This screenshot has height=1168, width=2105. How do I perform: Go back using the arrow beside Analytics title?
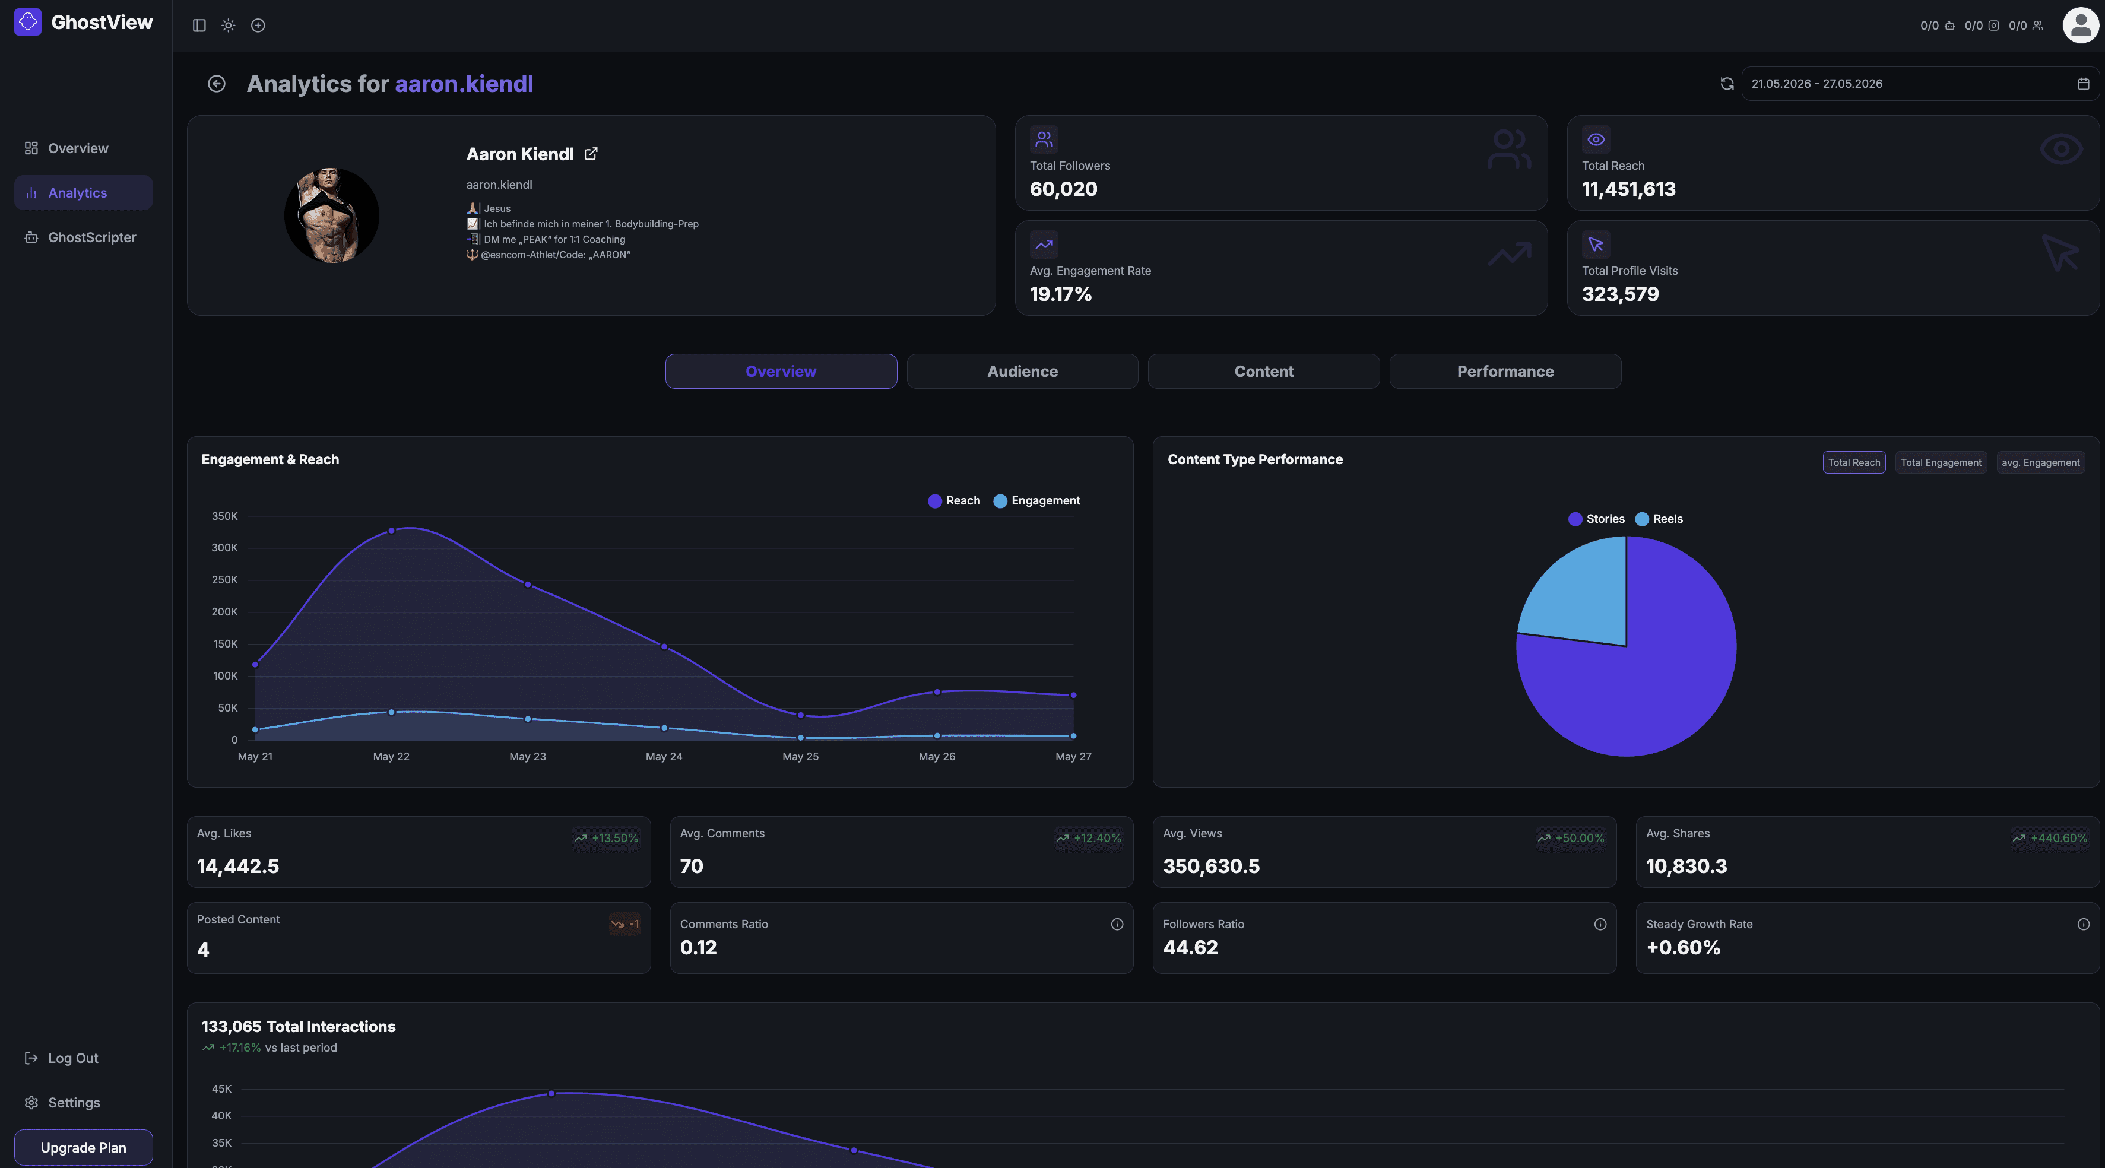coord(217,84)
